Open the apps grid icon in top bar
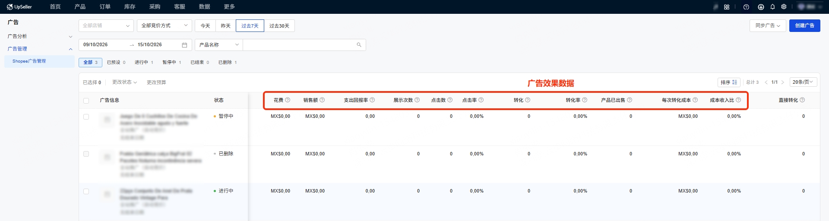The width and height of the screenshot is (829, 221). point(727,7)
